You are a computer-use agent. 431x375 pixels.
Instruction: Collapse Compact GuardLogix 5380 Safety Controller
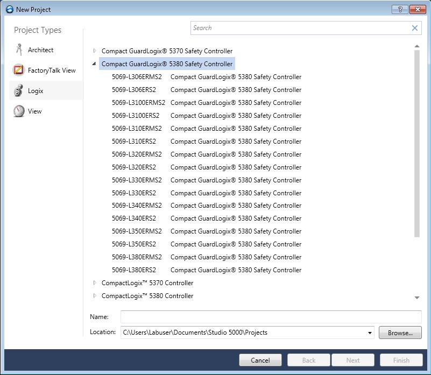click(94, 63)
